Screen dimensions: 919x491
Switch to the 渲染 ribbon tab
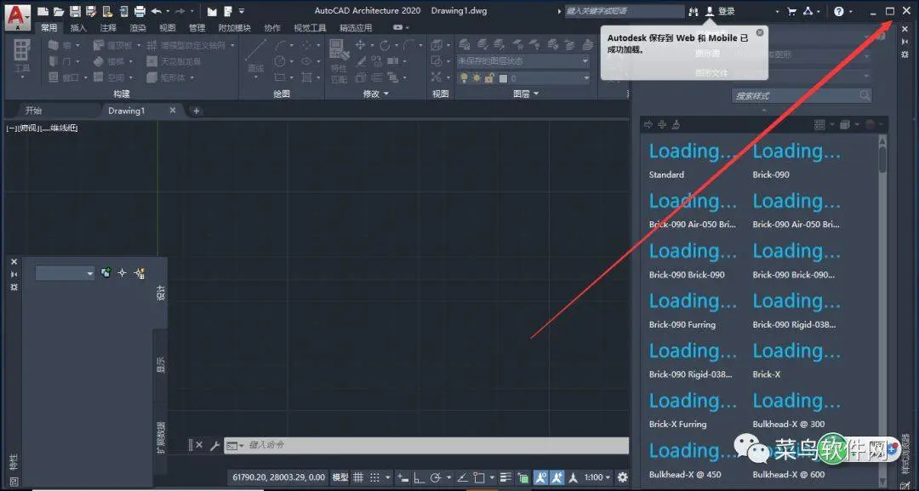[138, 27]
